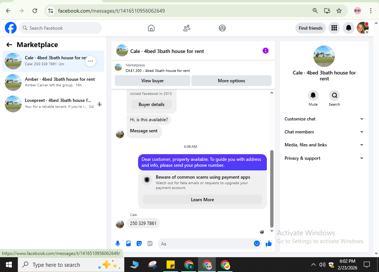Click the chat scroll up arrow

272,93
